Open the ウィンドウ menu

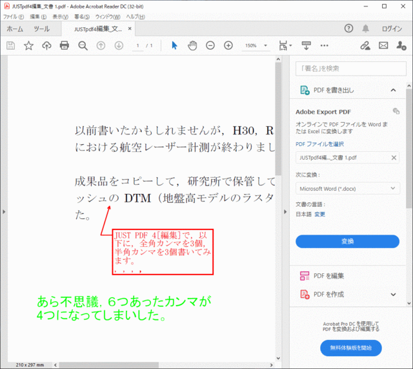point(108,17)
